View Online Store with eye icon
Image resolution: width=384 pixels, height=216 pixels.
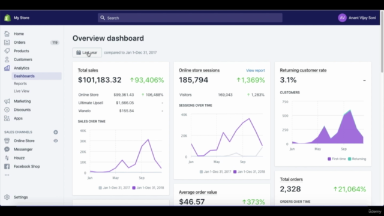pos(56,141)
